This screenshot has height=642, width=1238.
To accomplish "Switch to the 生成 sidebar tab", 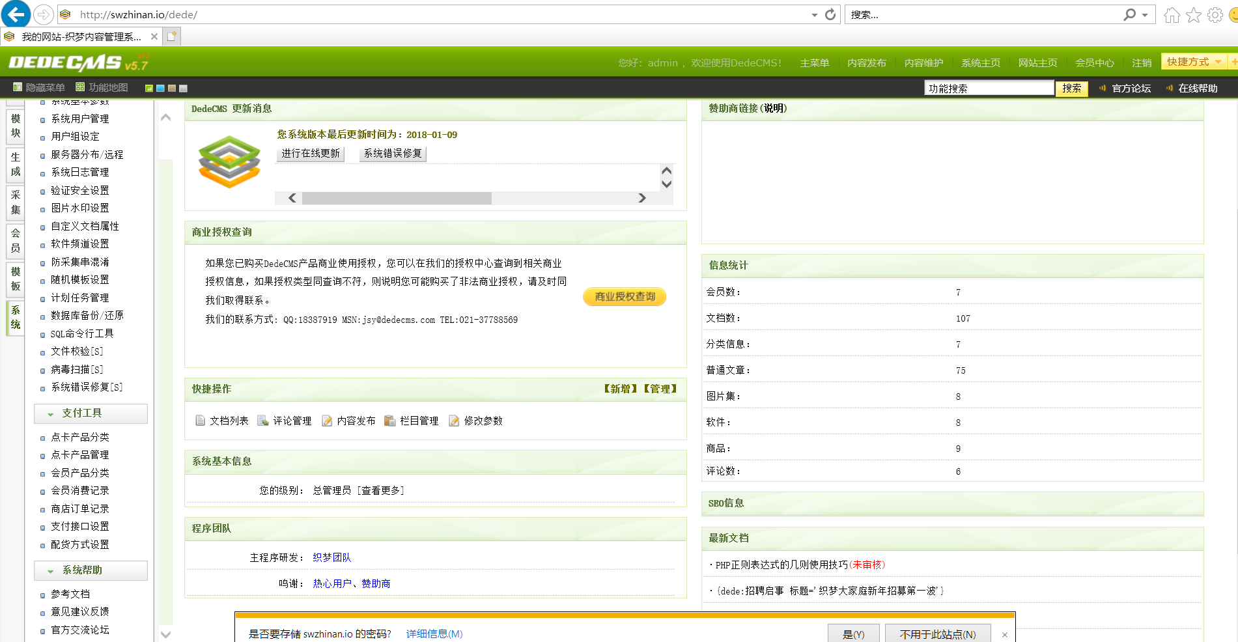I will (x=16, y=164).
